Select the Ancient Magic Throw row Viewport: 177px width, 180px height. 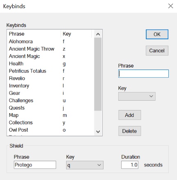[x=50, y=49]
